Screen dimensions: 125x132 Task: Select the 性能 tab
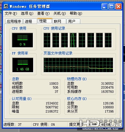click(x=45, y=21)
